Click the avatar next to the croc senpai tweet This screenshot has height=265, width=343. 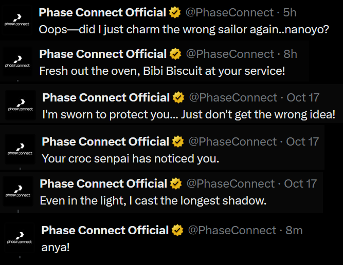tap(20, 150)
